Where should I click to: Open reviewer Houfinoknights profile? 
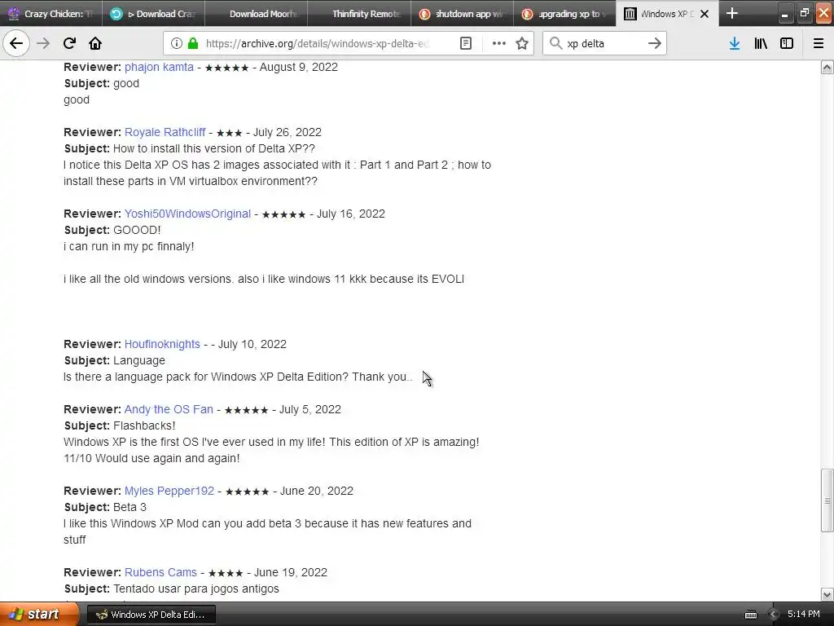[x=162, y=344]
